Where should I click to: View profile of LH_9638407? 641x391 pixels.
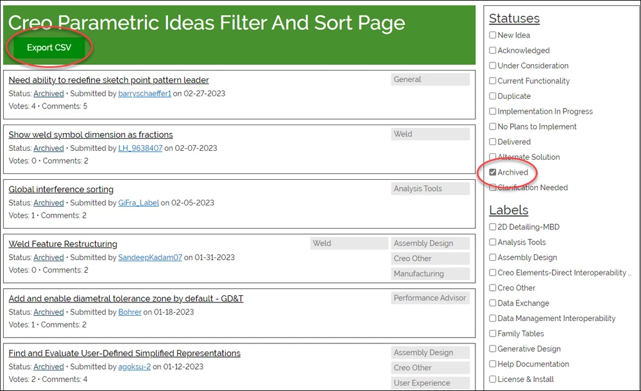141,148
